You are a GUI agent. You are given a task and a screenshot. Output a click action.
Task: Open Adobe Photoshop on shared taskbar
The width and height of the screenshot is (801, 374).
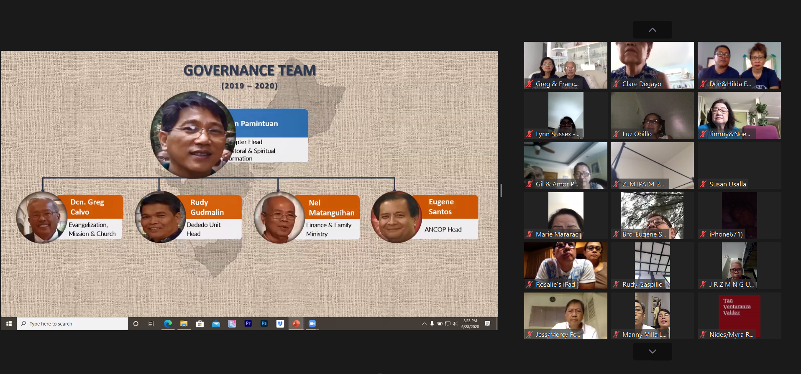click(x=264, y=324)
